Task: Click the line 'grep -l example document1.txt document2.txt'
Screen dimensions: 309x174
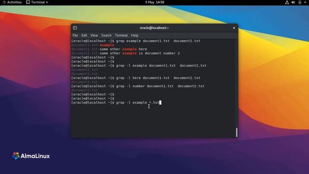Action: [161, 66]
